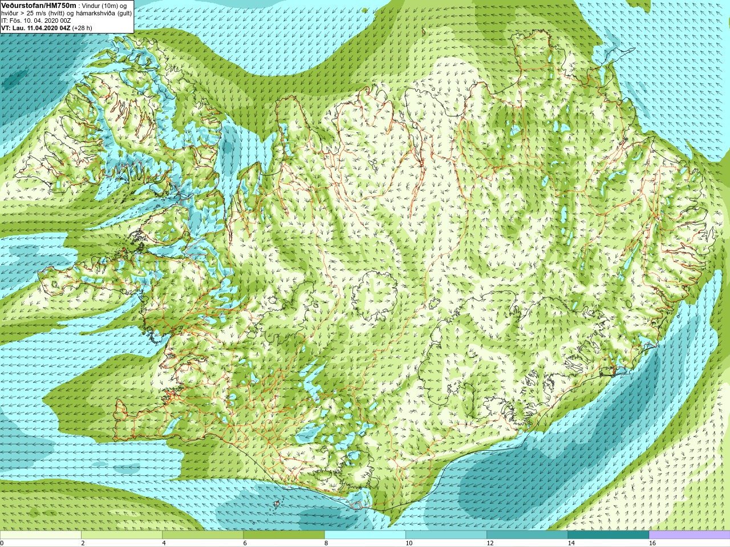Click the "IT: Fös. 10. 04. 2020 00Z" line

36,21
